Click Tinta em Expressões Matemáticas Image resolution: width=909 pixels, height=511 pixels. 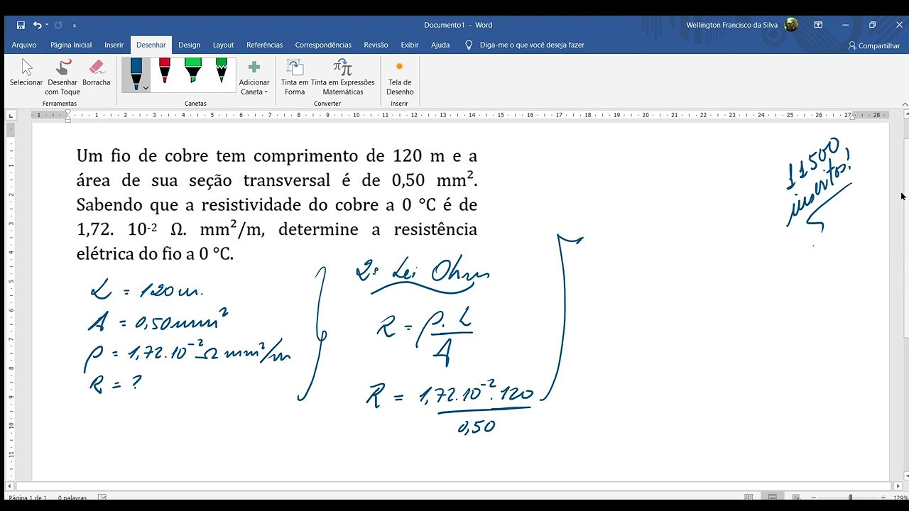pos(342,77)
